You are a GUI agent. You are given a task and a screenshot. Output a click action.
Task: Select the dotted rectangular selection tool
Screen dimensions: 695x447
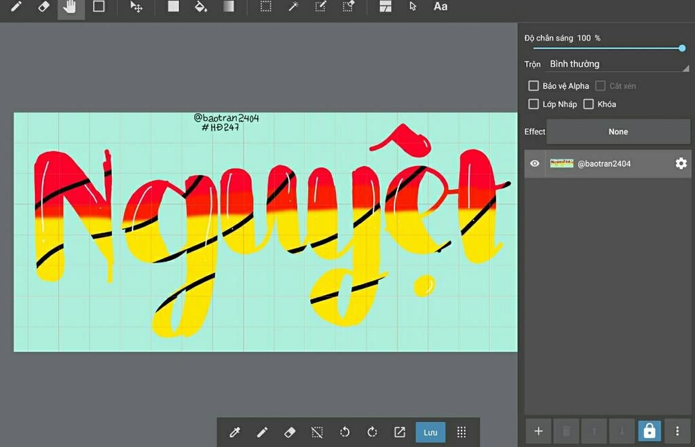point(266,7)
